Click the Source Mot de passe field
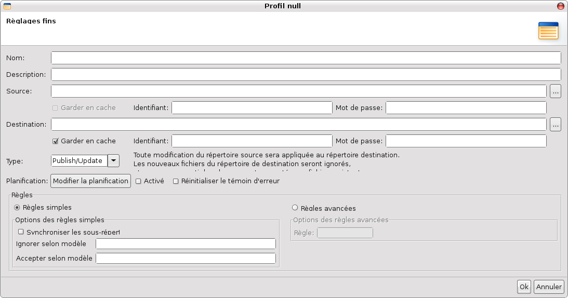 pos(466,108)
